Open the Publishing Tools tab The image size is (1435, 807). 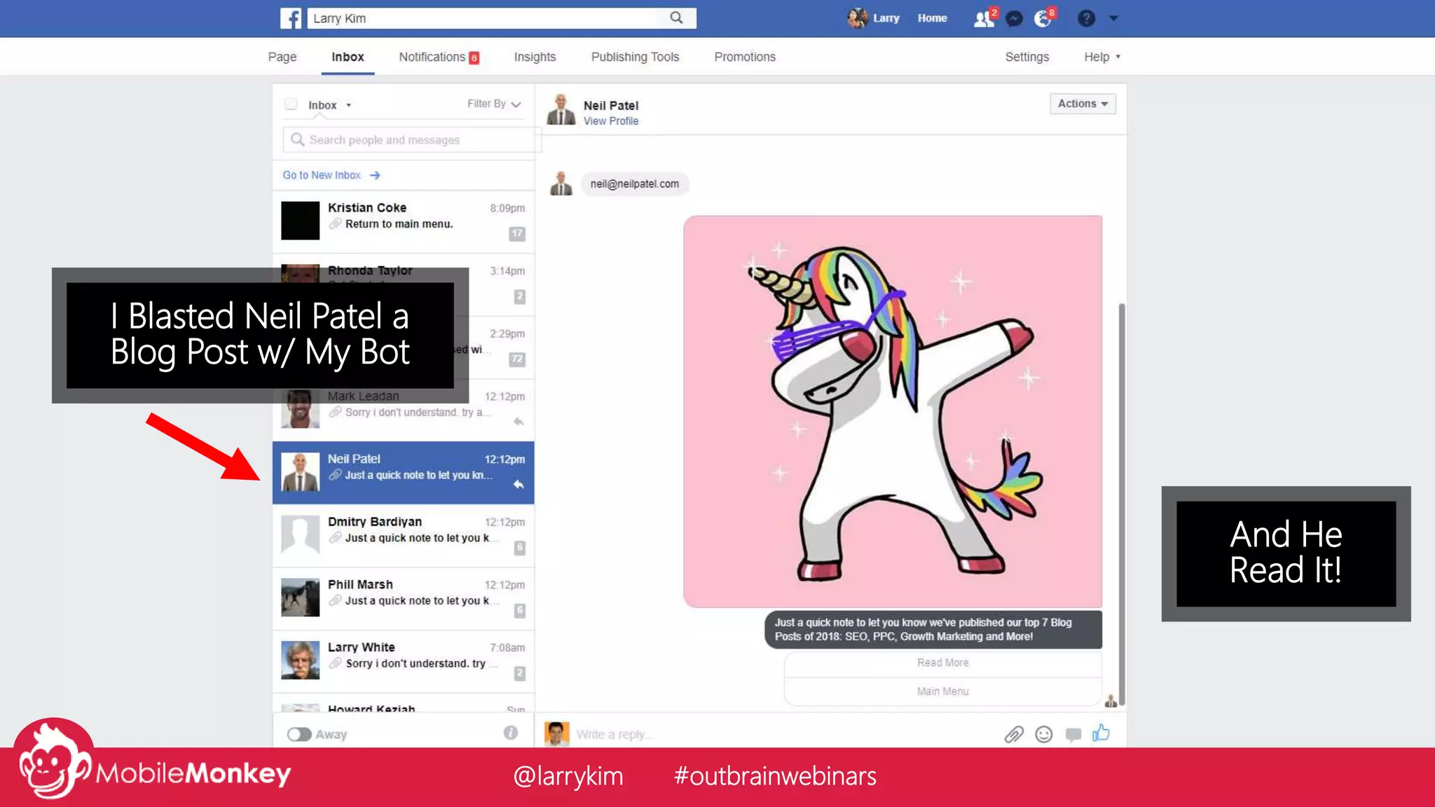635,57
